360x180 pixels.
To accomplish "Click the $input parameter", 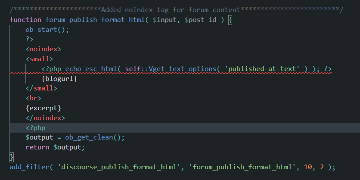I will 164,20.
